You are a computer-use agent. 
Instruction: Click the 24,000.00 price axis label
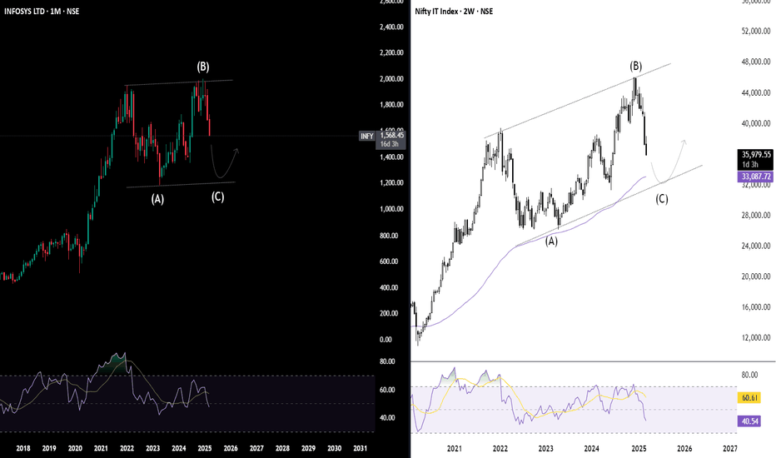pyautogui.click(x=756, y=246)
